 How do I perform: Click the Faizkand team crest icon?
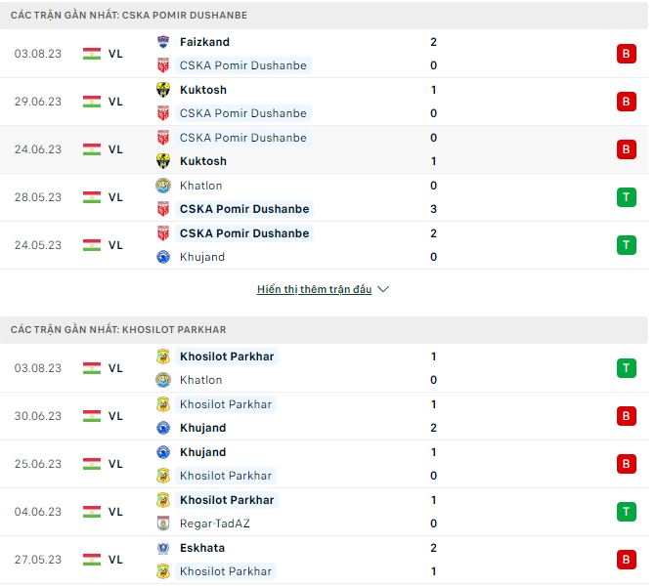(x=163, y=42)
